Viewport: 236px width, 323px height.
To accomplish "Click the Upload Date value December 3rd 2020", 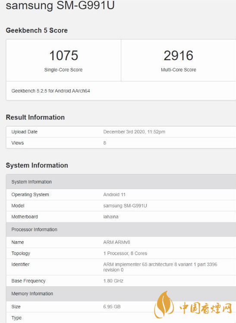I will [x=134, y=132].
